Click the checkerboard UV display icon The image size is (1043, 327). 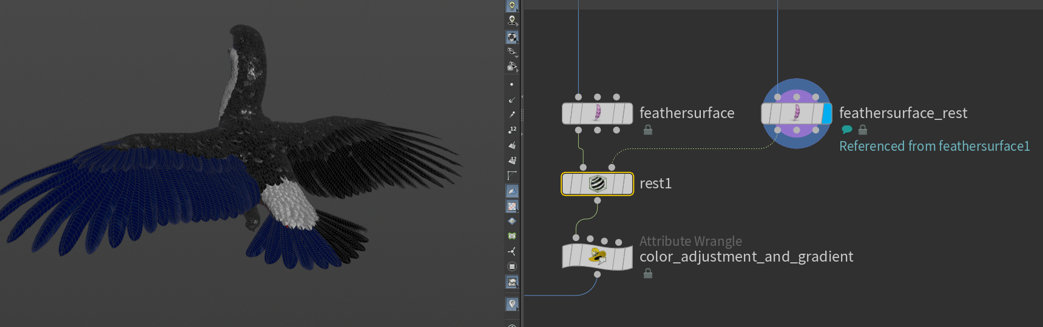(x=512, y=206)
